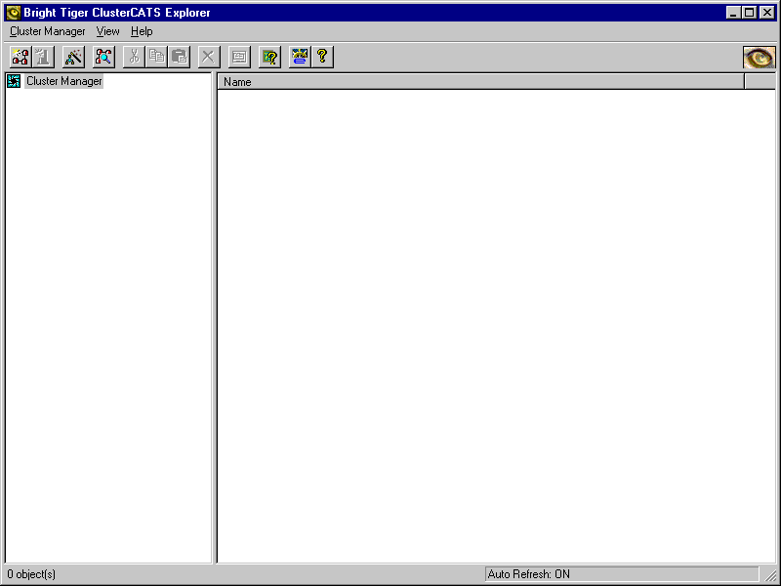The width and height of the screenshot is (781, 586).
Task: Click the Copy toolbar icon
Action: 156,57
